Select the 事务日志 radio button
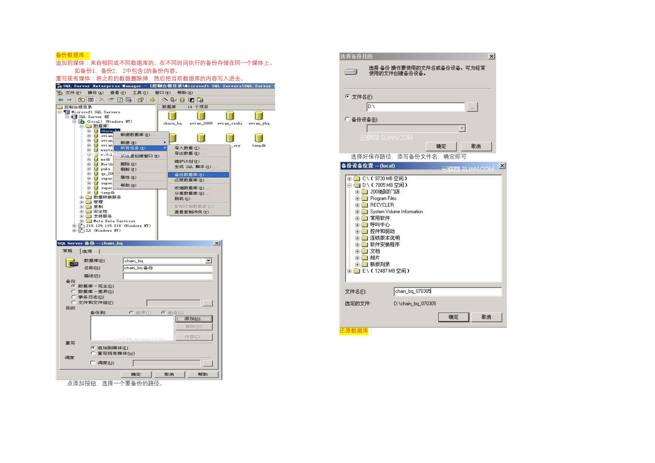This screenshot has width=655, height=463. [74, 297]
